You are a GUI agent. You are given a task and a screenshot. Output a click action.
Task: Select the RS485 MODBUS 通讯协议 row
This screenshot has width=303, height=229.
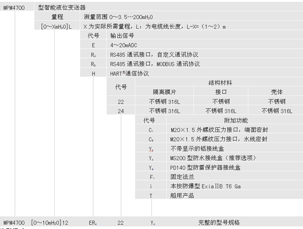(192, 64)
